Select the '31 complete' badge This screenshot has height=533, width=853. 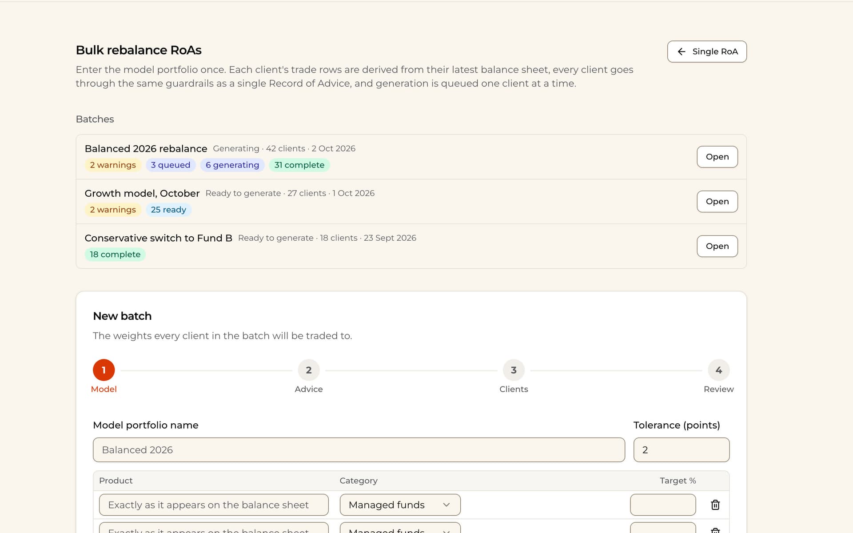[x=299, y=165]
